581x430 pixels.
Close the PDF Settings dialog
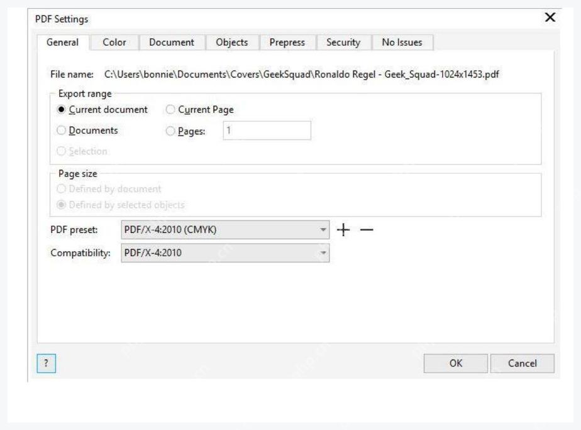tap(550, 17)
